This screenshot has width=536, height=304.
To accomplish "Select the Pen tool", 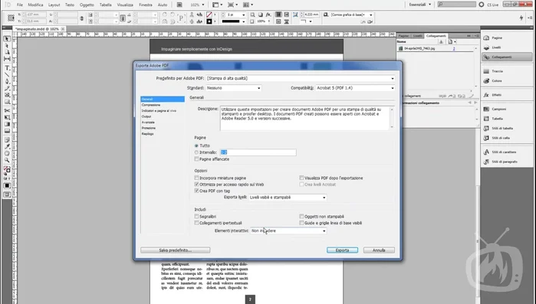I will point(7,81).
